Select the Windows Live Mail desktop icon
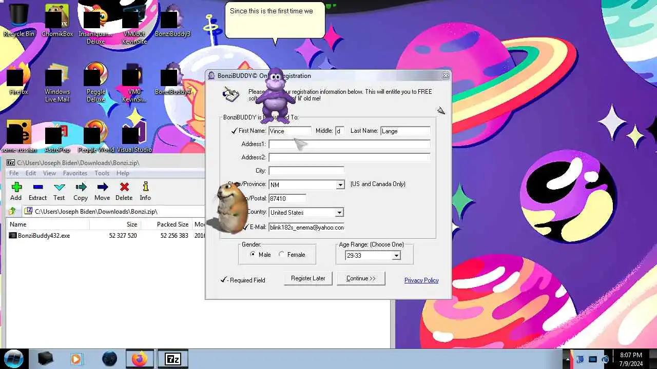Image resolution: width=657 pixels, height=369 pixels. pos(57,82)
